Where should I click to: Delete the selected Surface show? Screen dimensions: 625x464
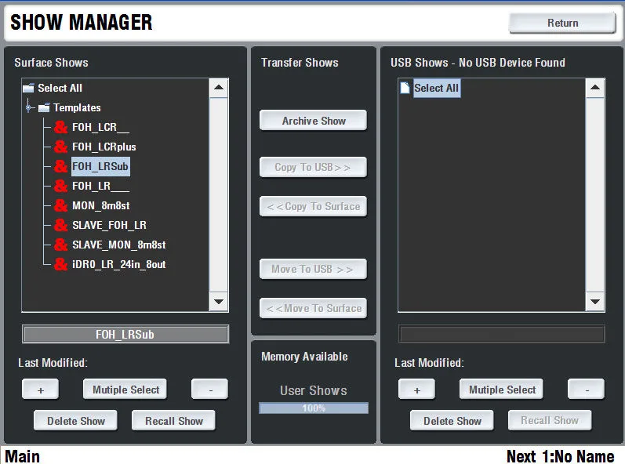76,421
